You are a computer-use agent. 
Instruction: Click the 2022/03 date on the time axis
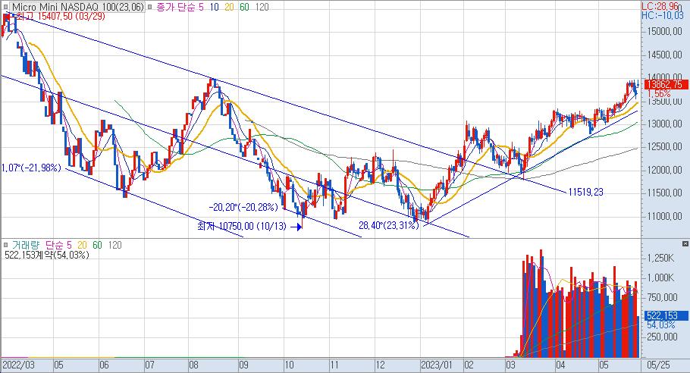click(x=18, y=365)
